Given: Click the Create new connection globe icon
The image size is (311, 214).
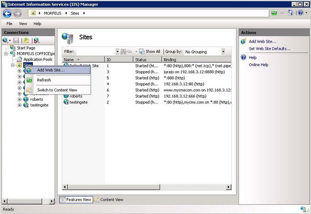Looking at the screenshot, I should click(6, 40).
